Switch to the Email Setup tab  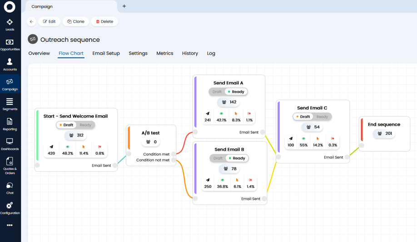106,54
